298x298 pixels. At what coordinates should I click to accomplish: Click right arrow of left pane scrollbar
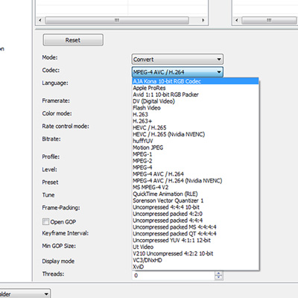pyautogui.click(x=203, y=20)
